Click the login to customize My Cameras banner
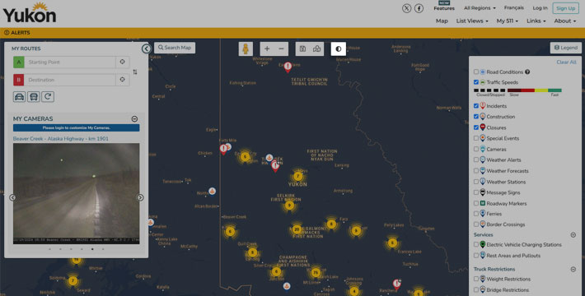 coord(76,127)
